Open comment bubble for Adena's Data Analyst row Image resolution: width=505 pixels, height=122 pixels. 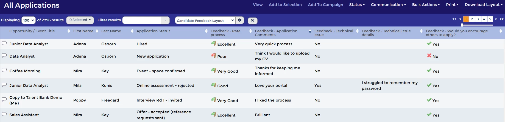click(4, 55)
